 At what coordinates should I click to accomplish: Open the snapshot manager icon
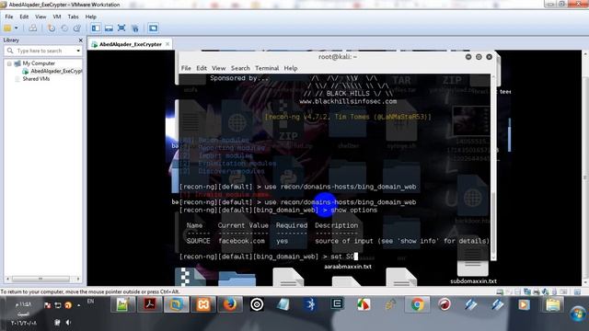click(x=77, y=29)
